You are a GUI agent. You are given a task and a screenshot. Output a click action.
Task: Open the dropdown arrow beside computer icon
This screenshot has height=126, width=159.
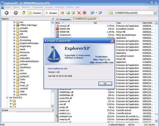point(96,13)
